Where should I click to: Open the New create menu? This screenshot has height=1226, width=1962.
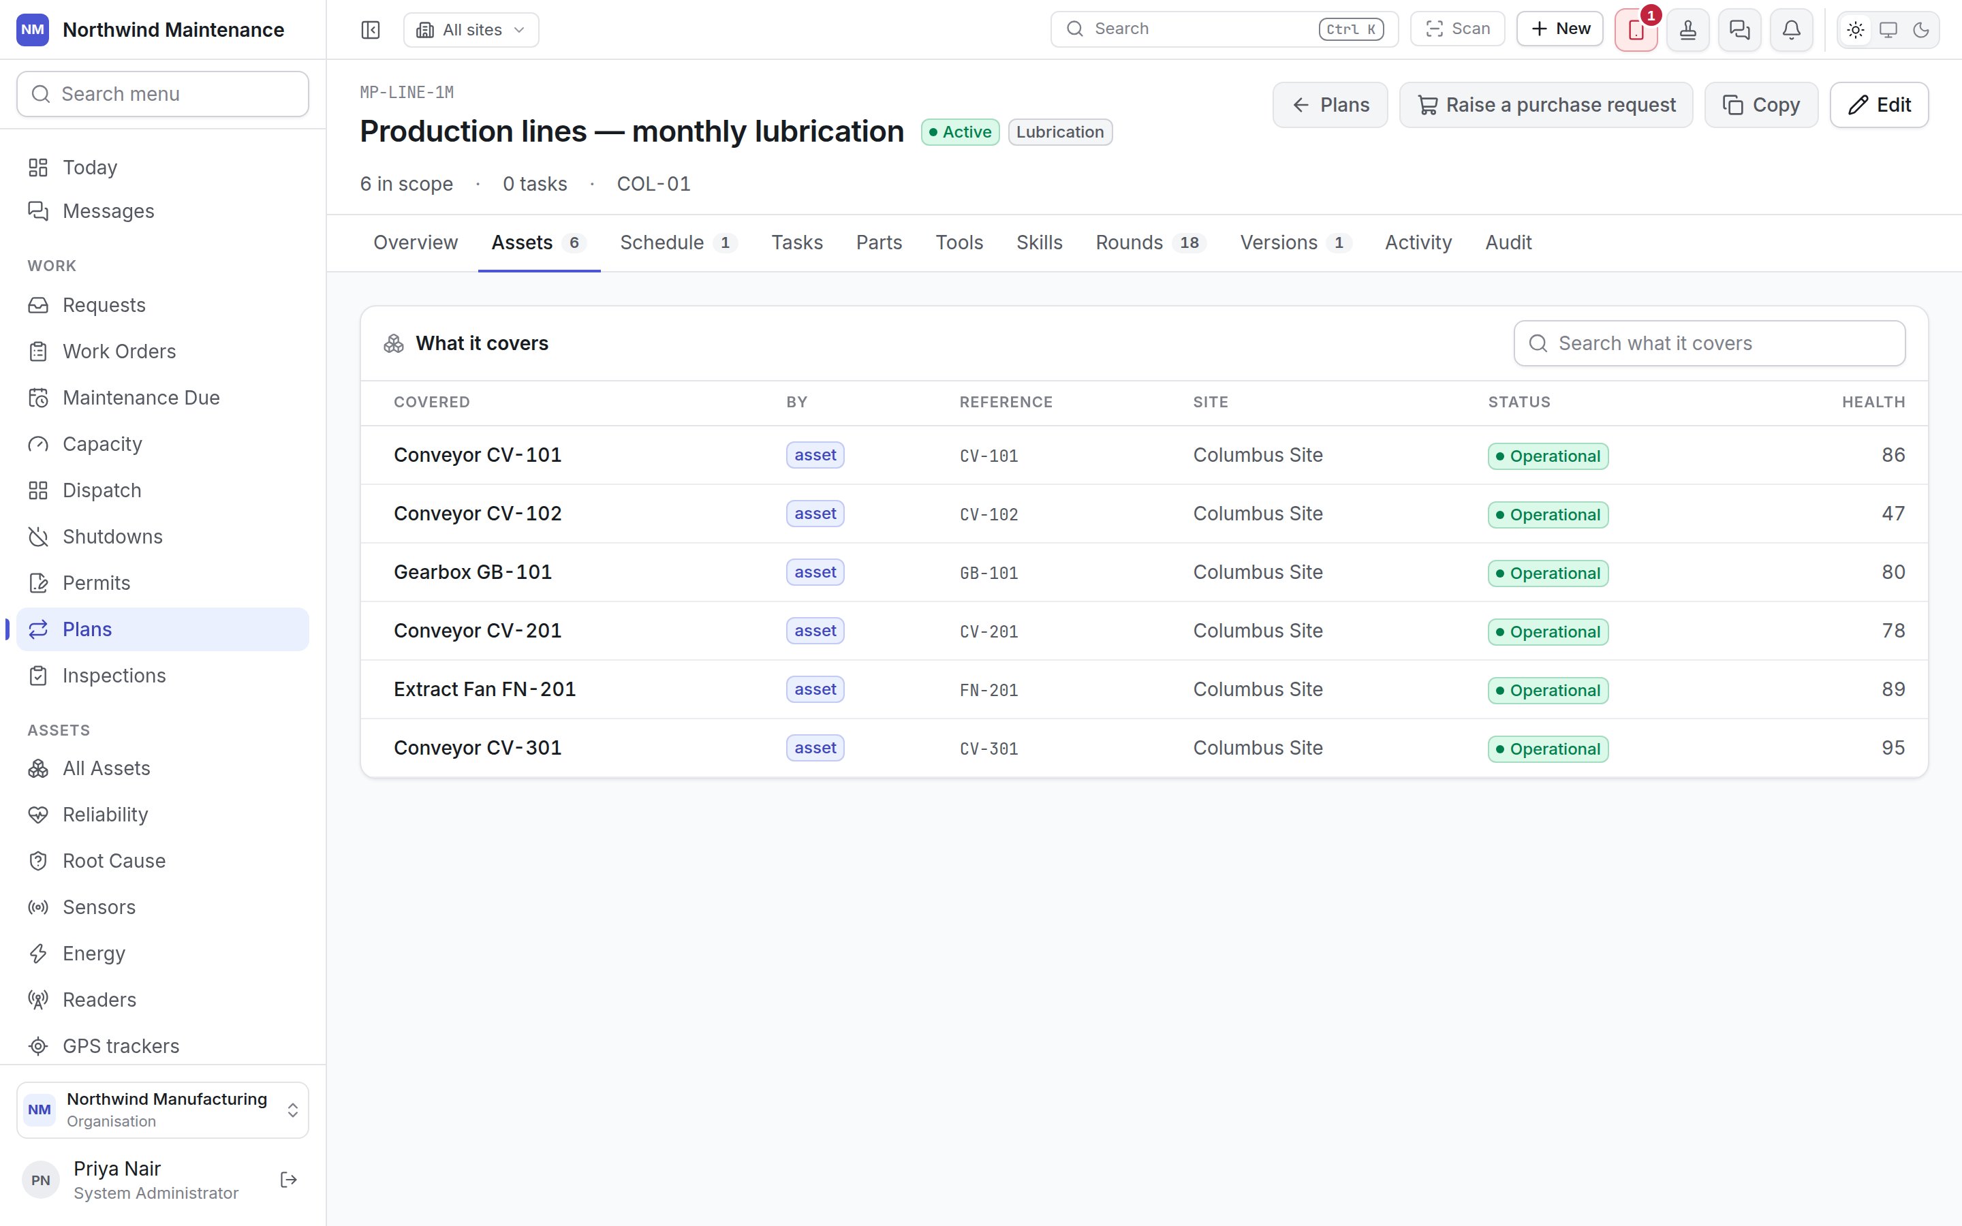(x=1560, y=29)
